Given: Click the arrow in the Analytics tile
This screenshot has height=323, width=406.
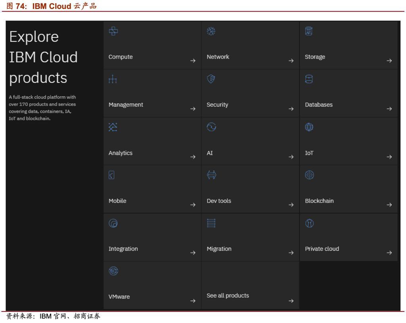Looking at the screenshot, I should click(x=193, y=157).
